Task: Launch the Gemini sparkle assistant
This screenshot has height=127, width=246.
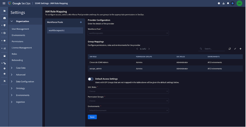Action: pyautogui.click(x=233, y=3)
